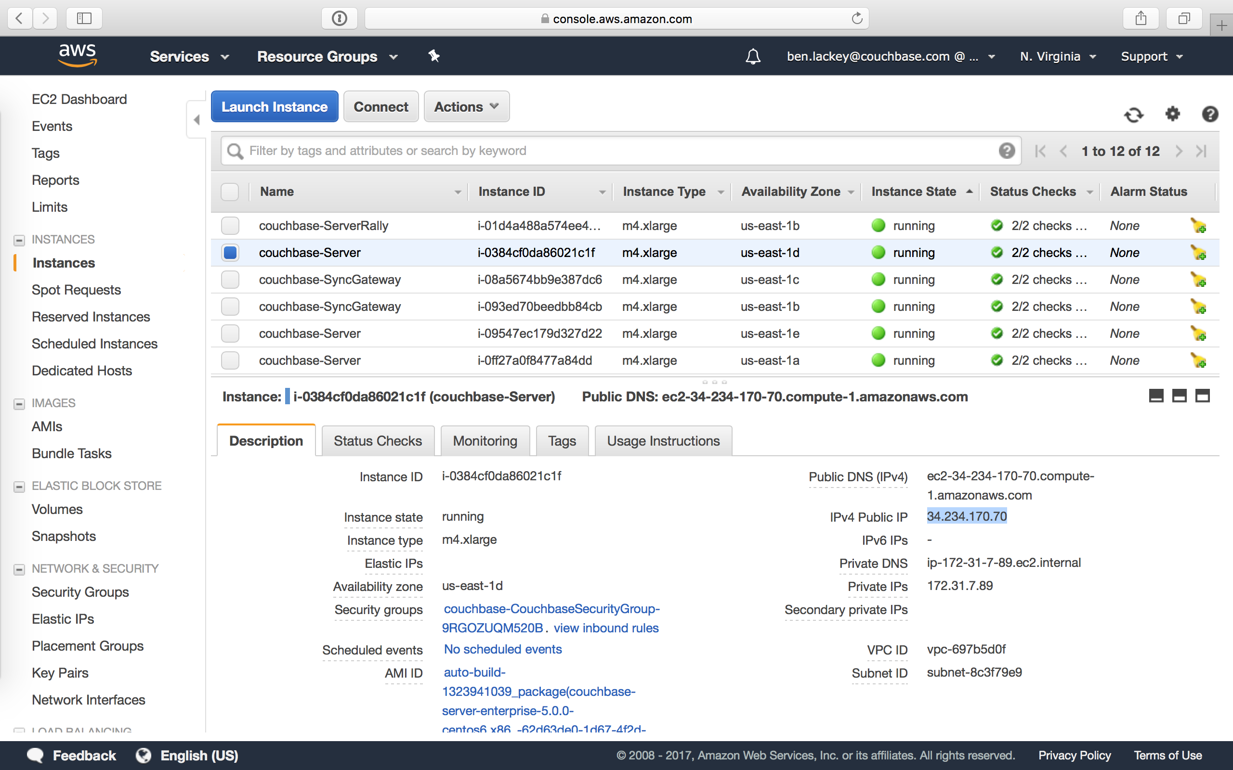Check the i-0ff27a0f8477a84dd row checkbox

230,360
